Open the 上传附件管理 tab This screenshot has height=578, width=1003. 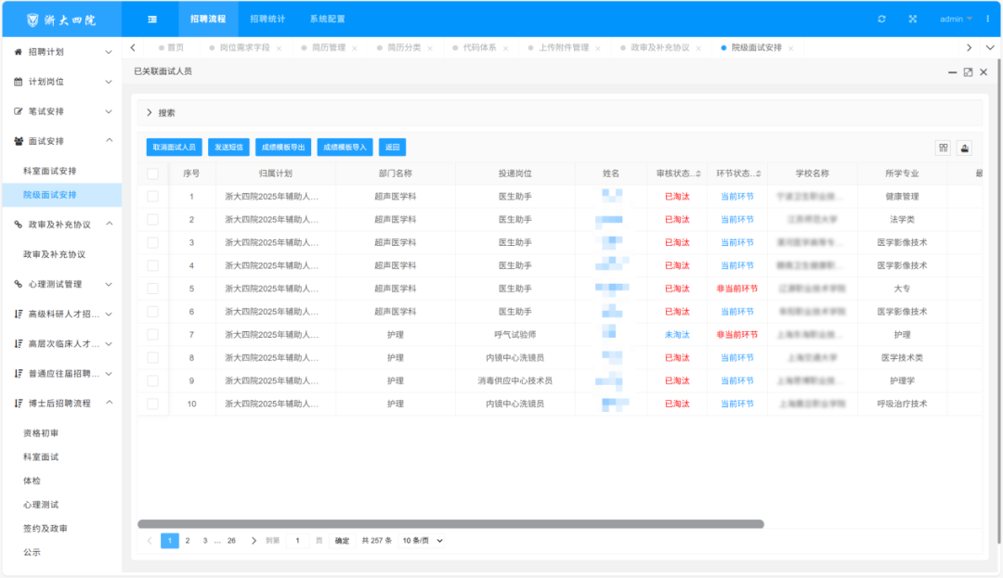(564, 48)
